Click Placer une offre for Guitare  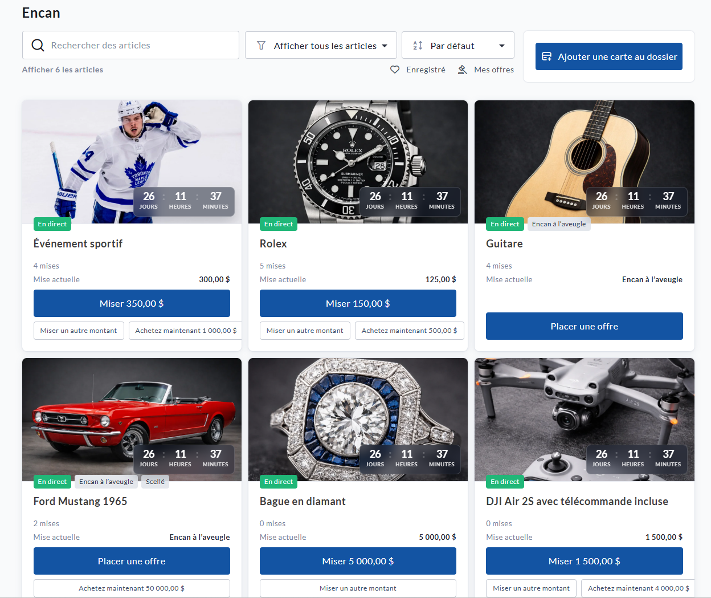click(x=585, y=326)
